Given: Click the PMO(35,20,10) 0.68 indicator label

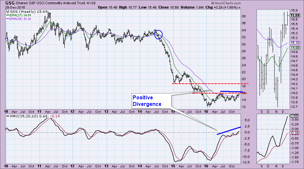Looking at the screenshot, I should click(29, 116).
